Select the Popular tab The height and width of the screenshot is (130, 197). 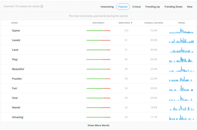pyautogui.click(x=123, y=7)
